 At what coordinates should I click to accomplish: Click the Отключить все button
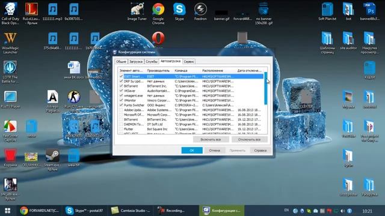pos(249,140)
